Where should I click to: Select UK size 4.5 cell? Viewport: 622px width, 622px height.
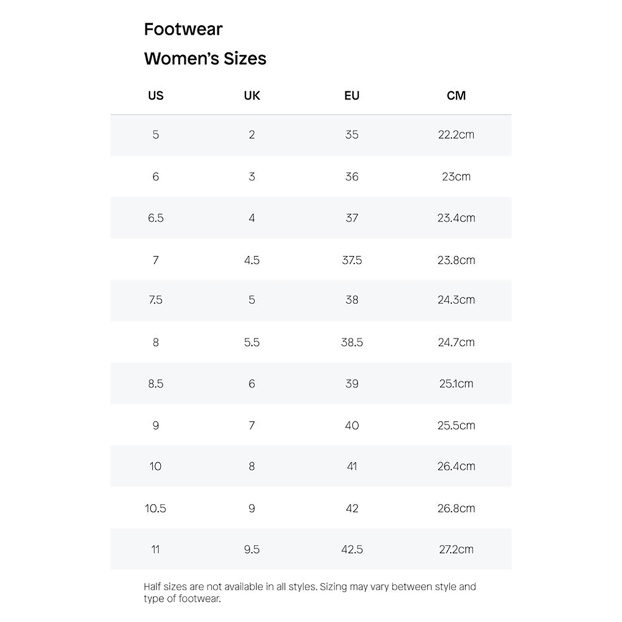[x=252, y=260]
